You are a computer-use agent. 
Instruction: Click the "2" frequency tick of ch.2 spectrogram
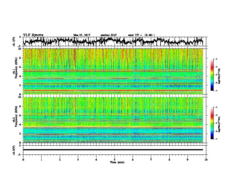point(21,134)
